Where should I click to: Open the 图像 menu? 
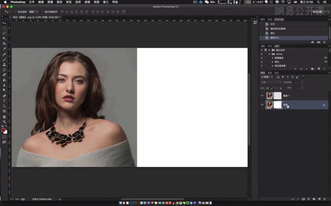[50, 2]
